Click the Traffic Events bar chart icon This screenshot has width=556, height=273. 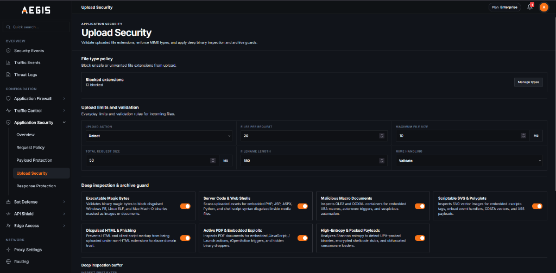pyautogui.click(x=8, y=63)
